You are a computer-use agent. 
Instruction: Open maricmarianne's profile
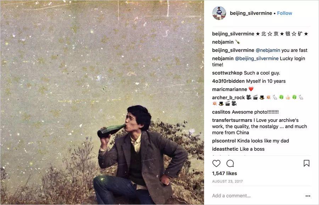[x=229, y=89]
